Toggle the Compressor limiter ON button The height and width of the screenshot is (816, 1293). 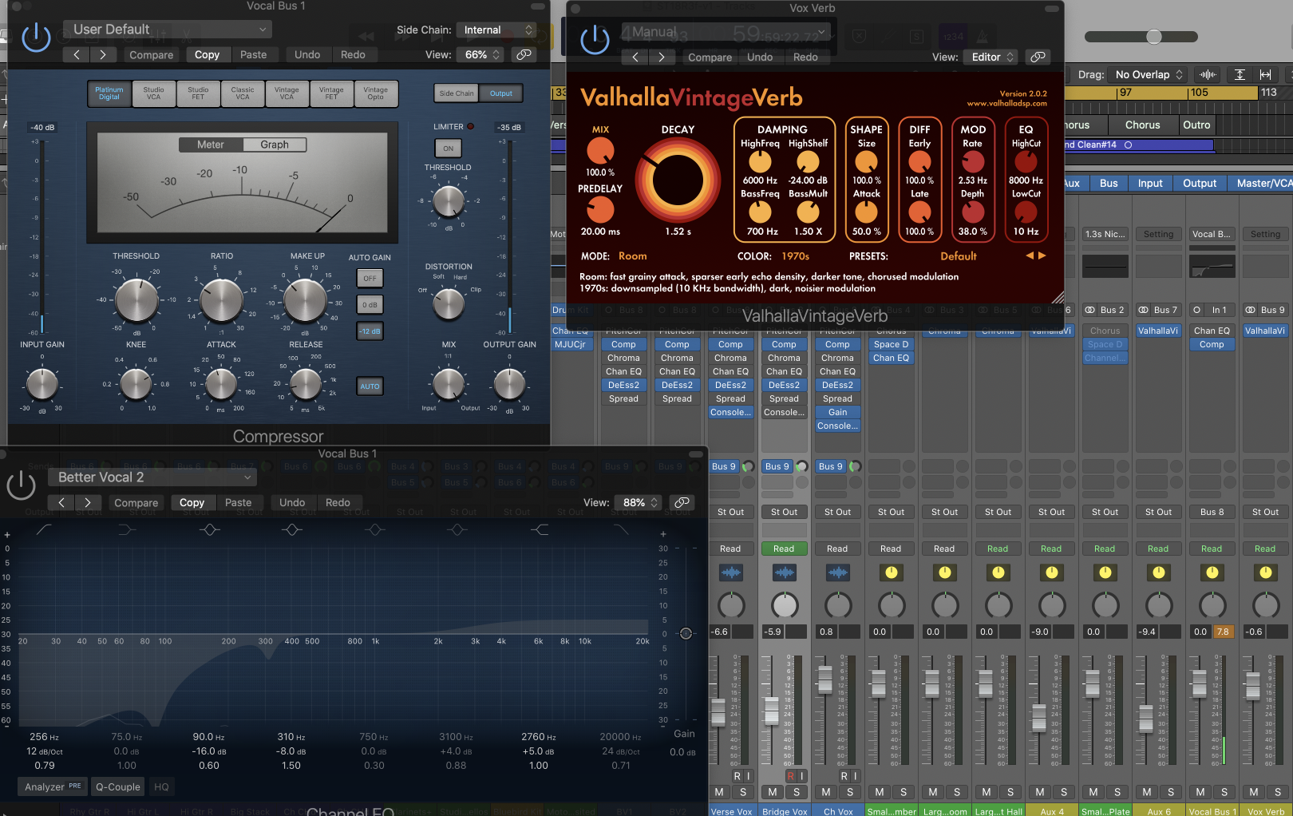[448, 148]
